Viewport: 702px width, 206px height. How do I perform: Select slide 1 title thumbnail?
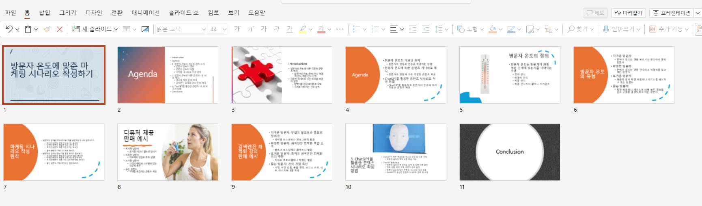54,75
